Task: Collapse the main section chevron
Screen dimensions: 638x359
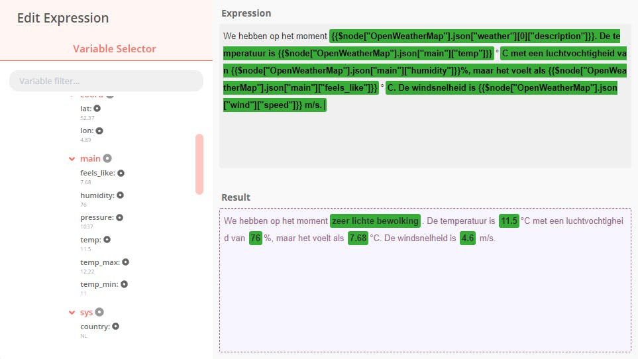Action: 72,159
